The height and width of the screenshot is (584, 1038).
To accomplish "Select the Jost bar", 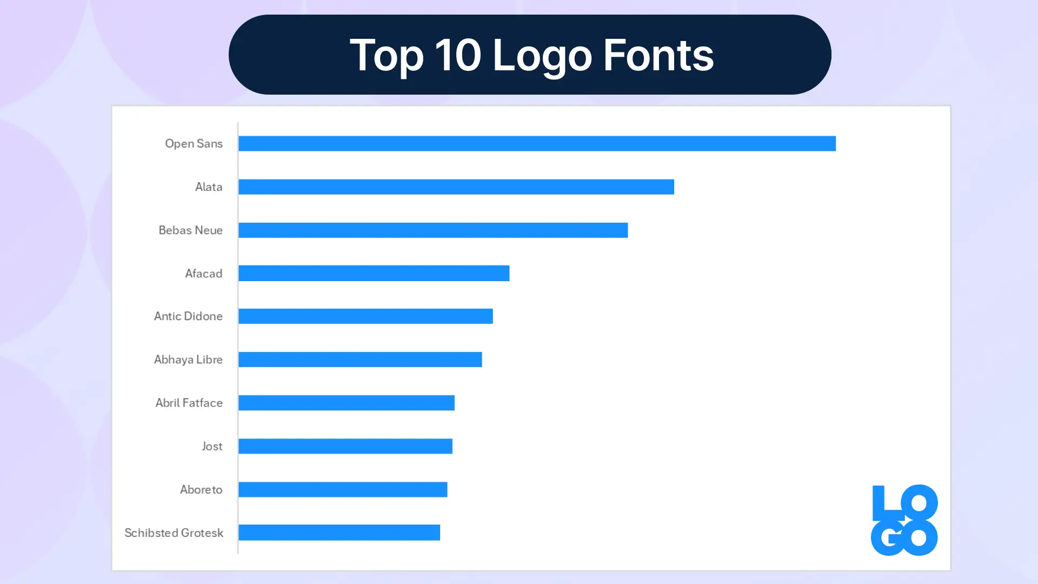I will click(345, 446).
